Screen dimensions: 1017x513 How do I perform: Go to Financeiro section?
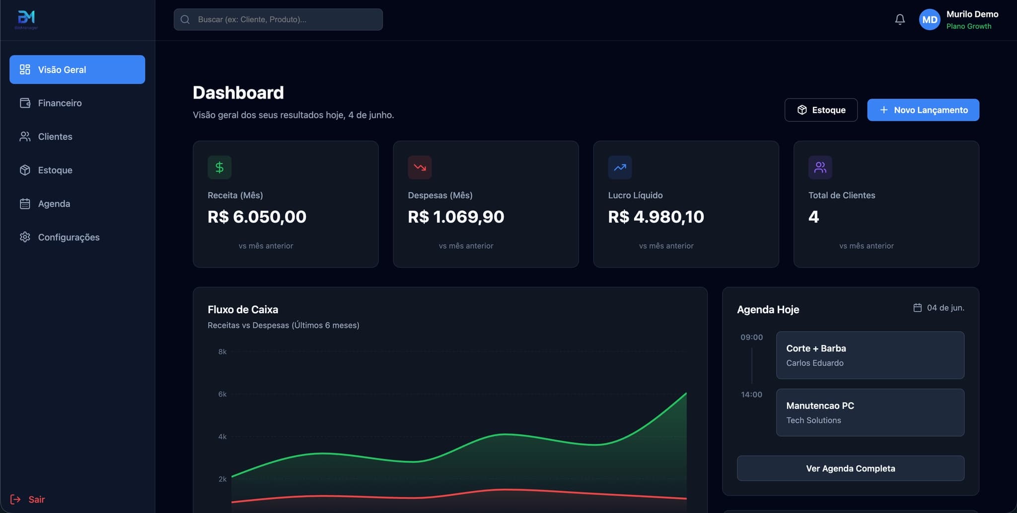point(77,103)
